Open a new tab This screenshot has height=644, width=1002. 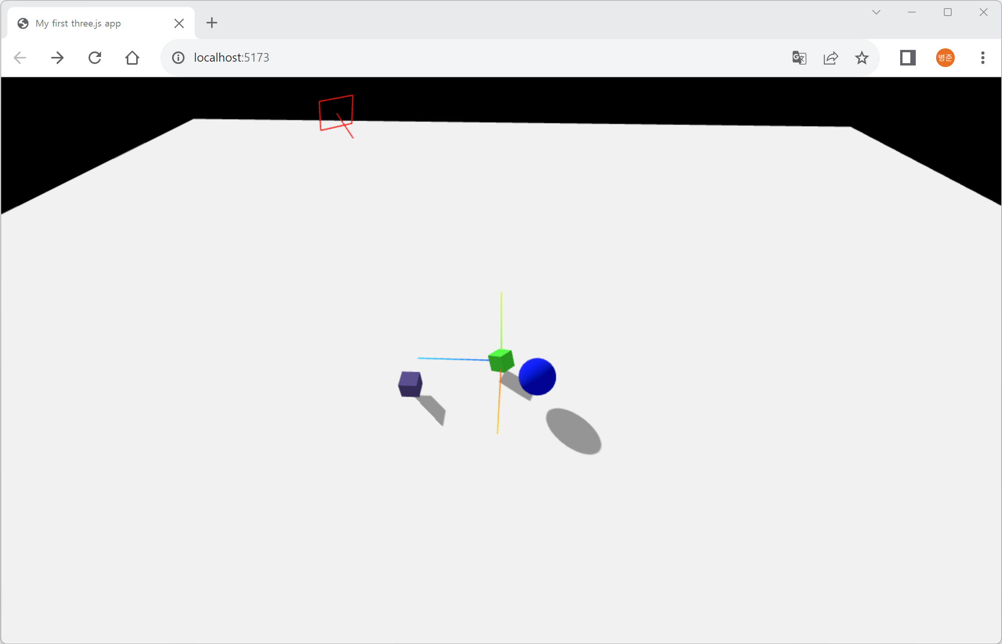pos(212,23)
